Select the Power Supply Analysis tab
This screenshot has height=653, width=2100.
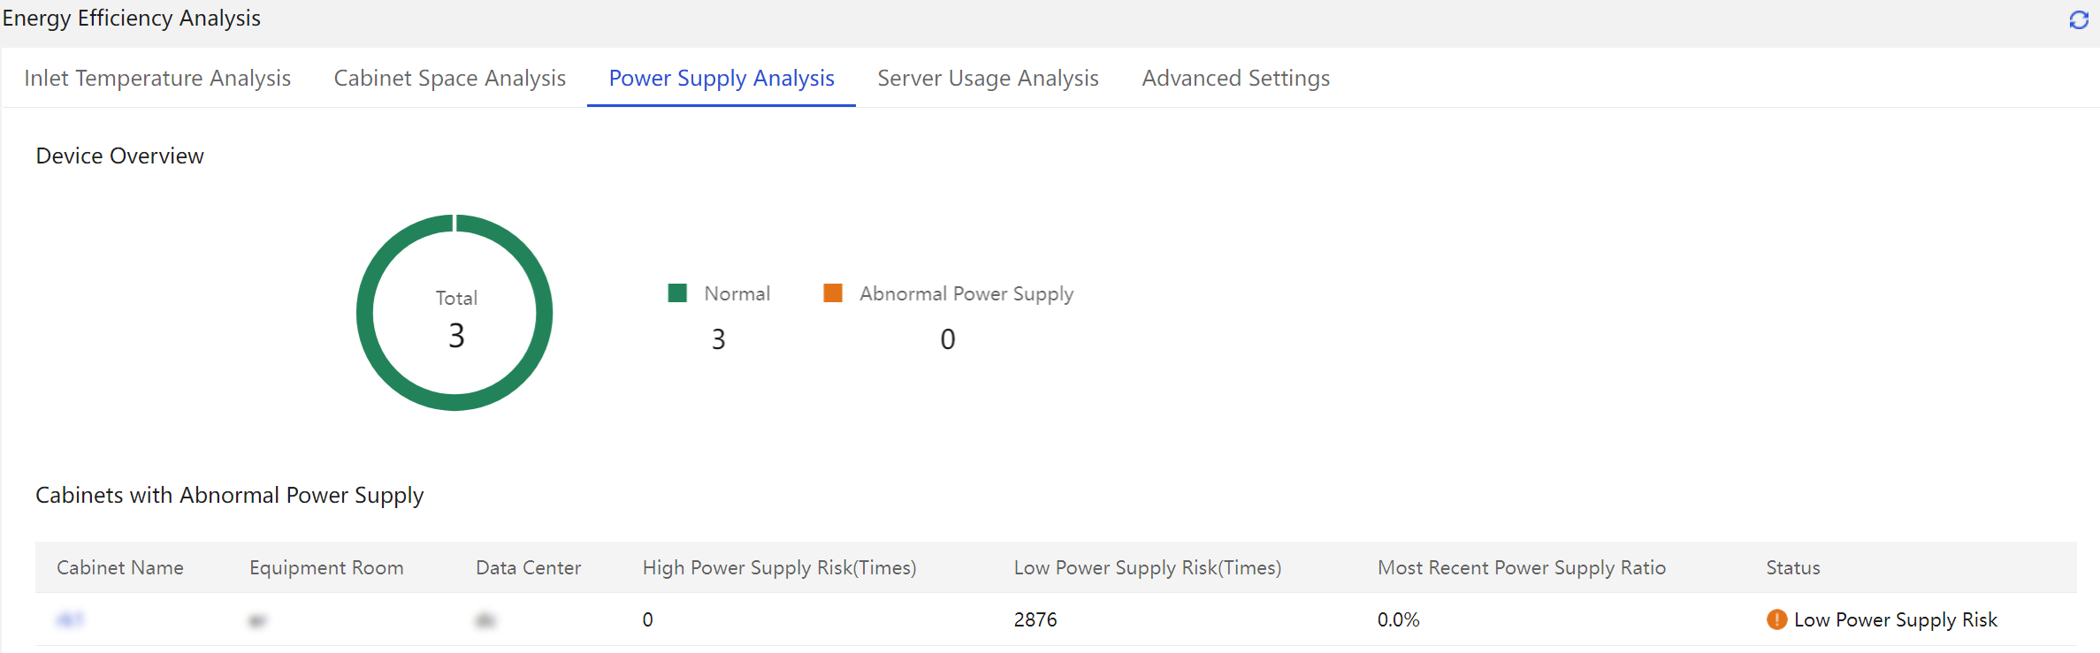tap(722, 78)
